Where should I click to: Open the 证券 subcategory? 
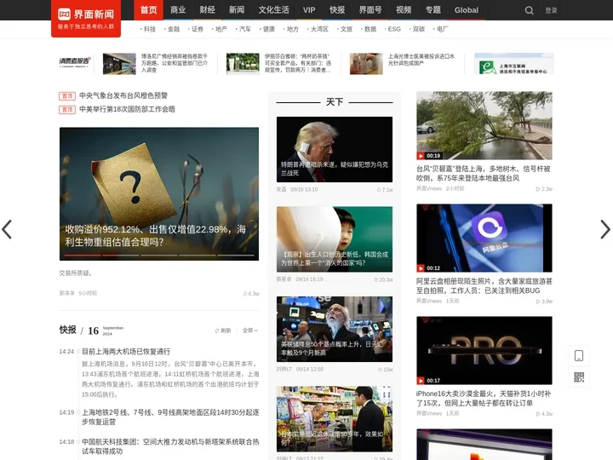tap(196, 29)
